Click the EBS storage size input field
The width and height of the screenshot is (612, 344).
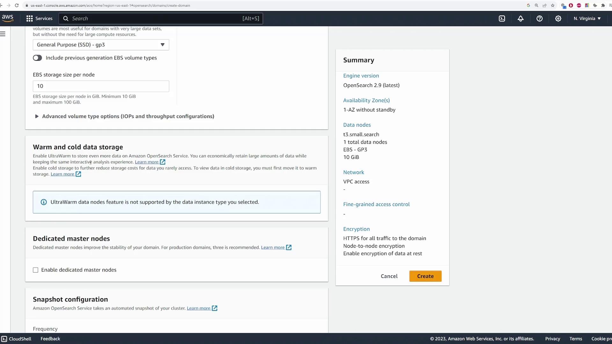click(x=101, y=86)
